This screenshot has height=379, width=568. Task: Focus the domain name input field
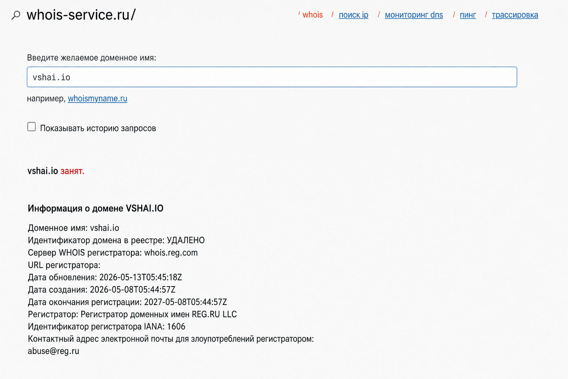point(272,77)
